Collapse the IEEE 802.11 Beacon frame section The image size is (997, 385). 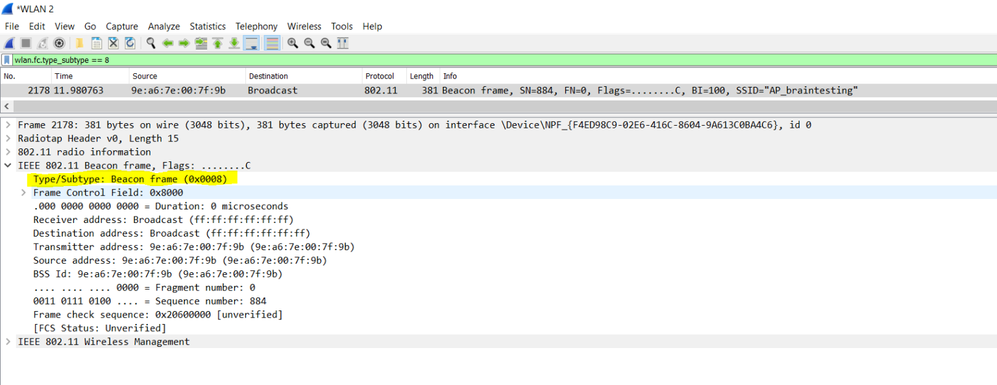click(8, 165)
